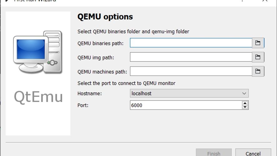Click the QtEmu computer illustration
277x156 pixels.
[x=38, y=52]
